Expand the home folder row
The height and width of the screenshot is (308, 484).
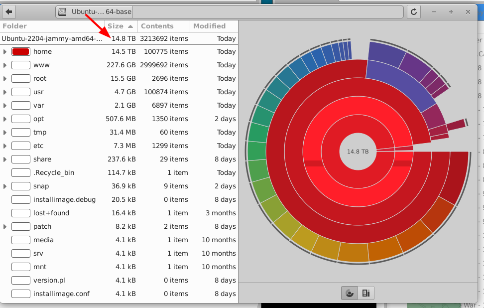pos(5,52)
